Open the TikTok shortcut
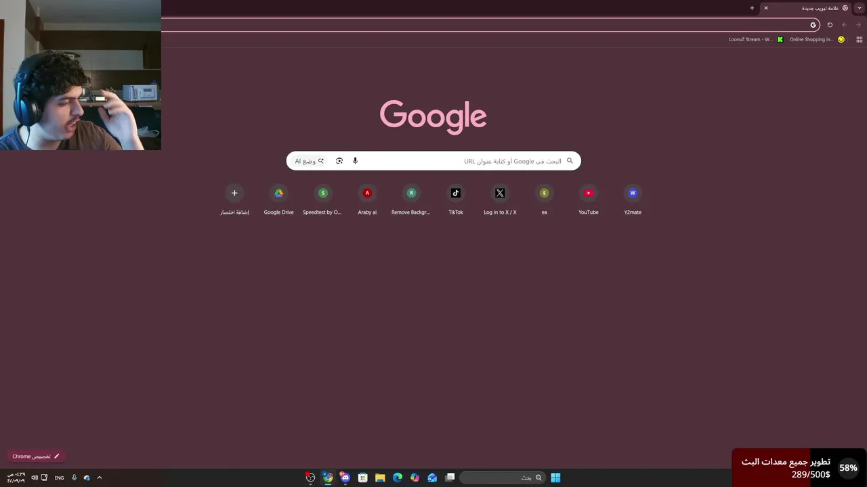 point(456,200)
